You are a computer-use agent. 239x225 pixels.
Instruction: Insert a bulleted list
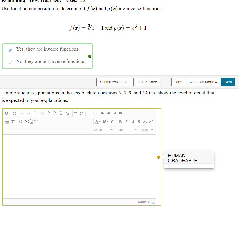click(82, 114)
